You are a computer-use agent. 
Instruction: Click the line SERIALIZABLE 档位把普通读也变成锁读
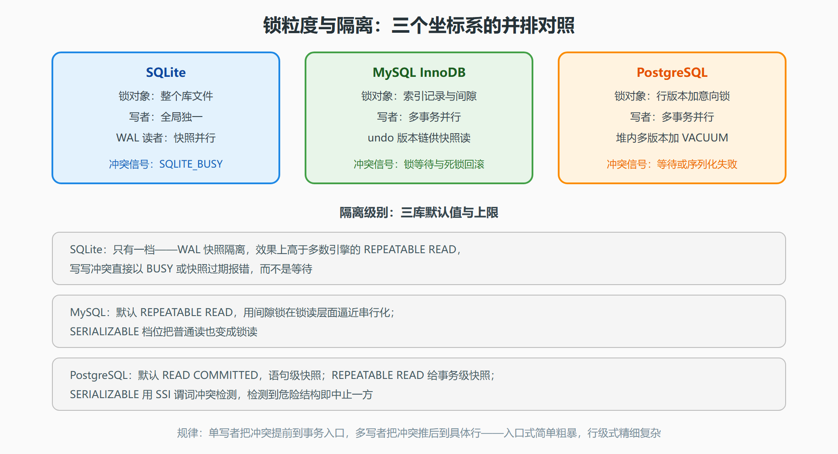(164, 332)
